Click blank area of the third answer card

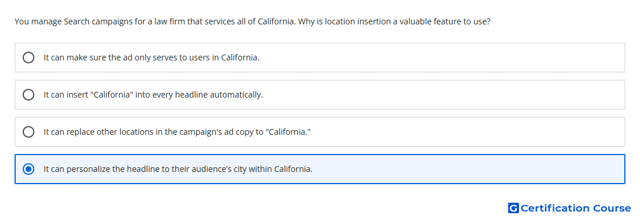click(x=465, y=132)
